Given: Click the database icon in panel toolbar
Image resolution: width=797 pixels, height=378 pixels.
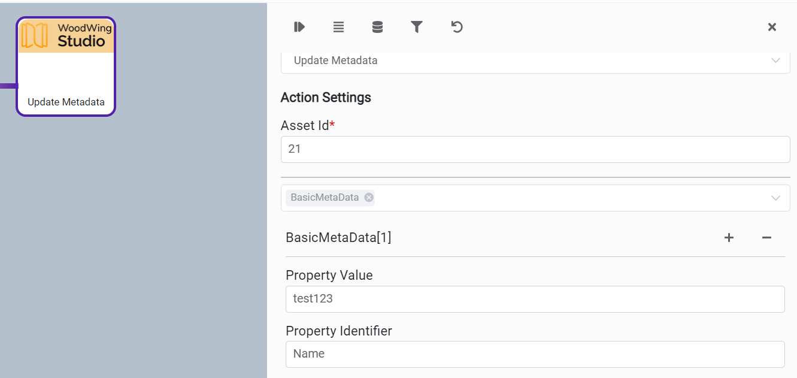Looking at the screenshot, I should point(377,27).
